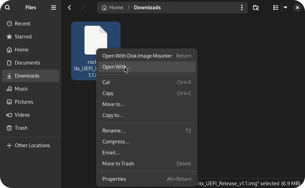
Task: Open Other Locations in the sidebar
Action: [31, 145]
